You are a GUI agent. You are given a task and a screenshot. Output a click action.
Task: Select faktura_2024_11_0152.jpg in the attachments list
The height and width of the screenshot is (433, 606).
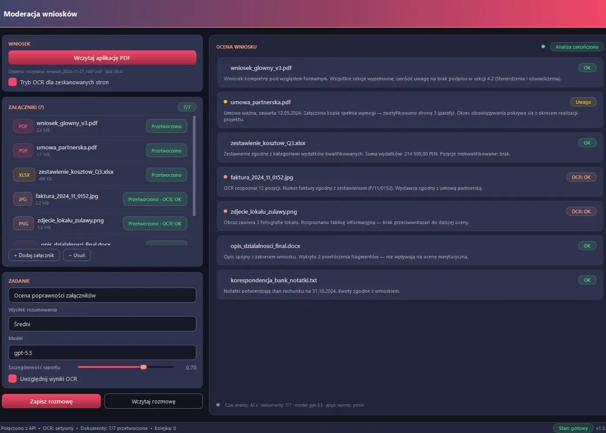(x=101, y=199)
